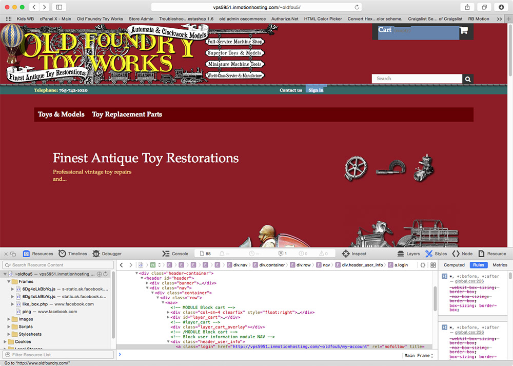This screenshot has height=366, width=513.
Task: Download the ~oldfou5 main resource
Action: tap(99, 274)
